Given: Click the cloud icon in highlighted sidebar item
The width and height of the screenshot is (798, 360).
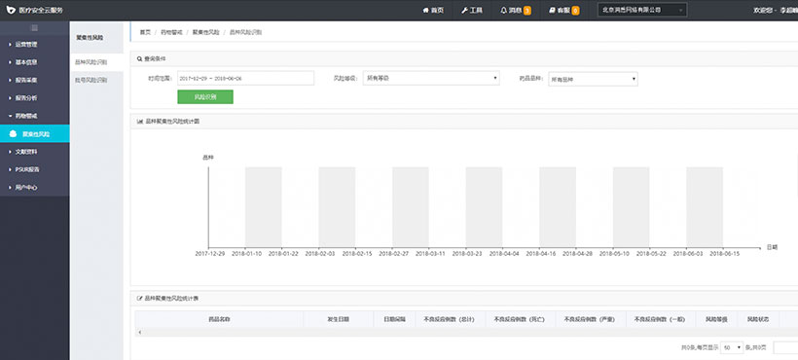Looking at the screenshot, I should 13,133.
